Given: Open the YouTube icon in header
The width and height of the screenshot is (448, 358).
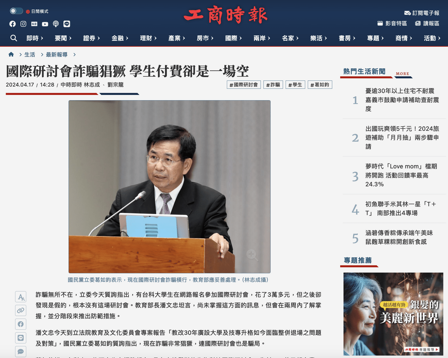Looking at the screenshot, I should pos(45,24).
